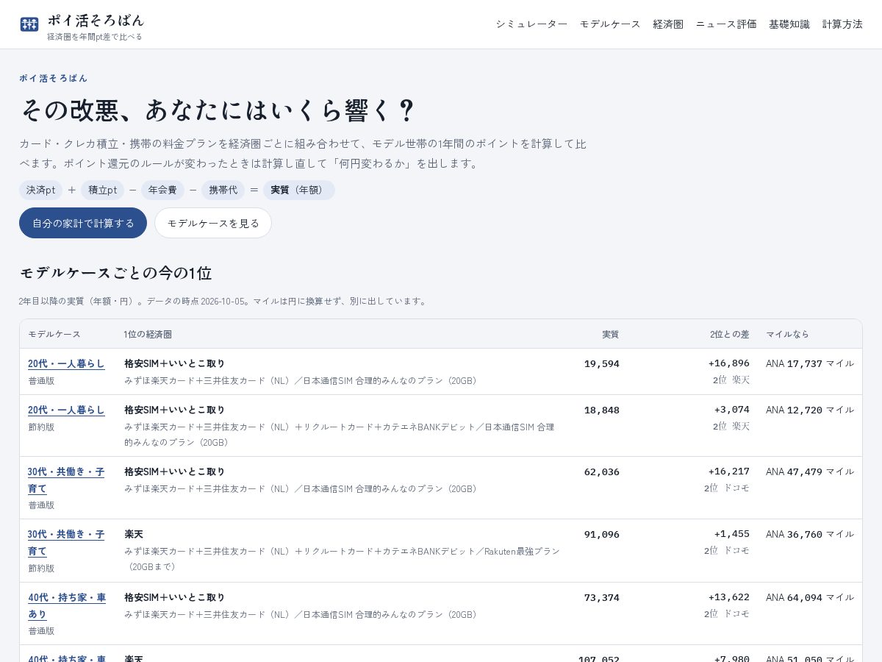Screen dimensions: 882x662
Task: Click ANA 17,737 マイル cell
Action: [810, 363]
